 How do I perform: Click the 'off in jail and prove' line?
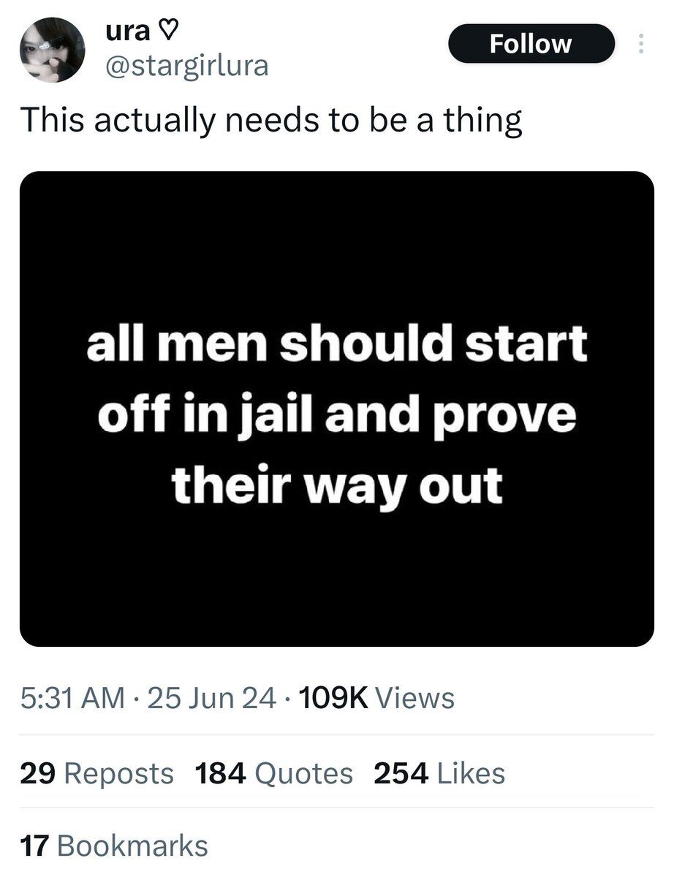pyautogui.click(x=336, y=414)
